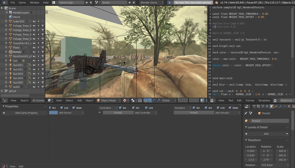Click the sensor color block beside Add Sensor
295x168 pixels.
53,113
